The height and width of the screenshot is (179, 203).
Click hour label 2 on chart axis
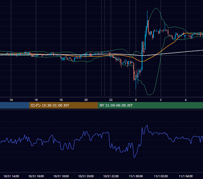pos(161,100)
